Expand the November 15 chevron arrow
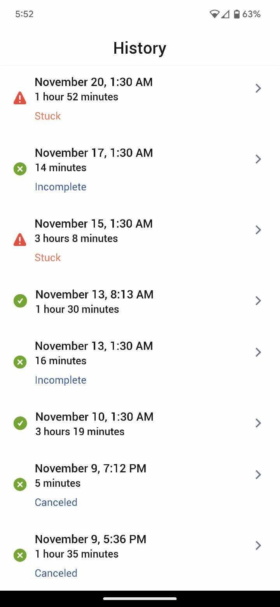Screen dimensions: 280x607 point(258,230)
